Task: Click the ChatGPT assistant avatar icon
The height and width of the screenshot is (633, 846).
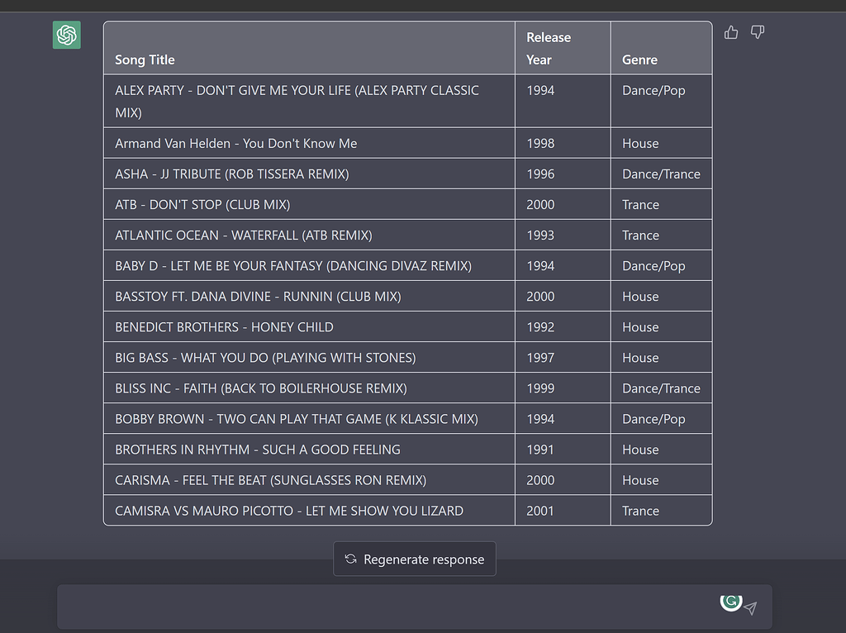Action: coord(66,35)
